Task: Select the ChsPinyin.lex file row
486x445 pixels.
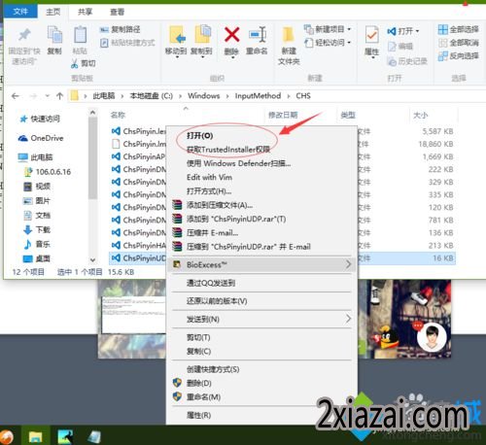Action: (139, 131)
